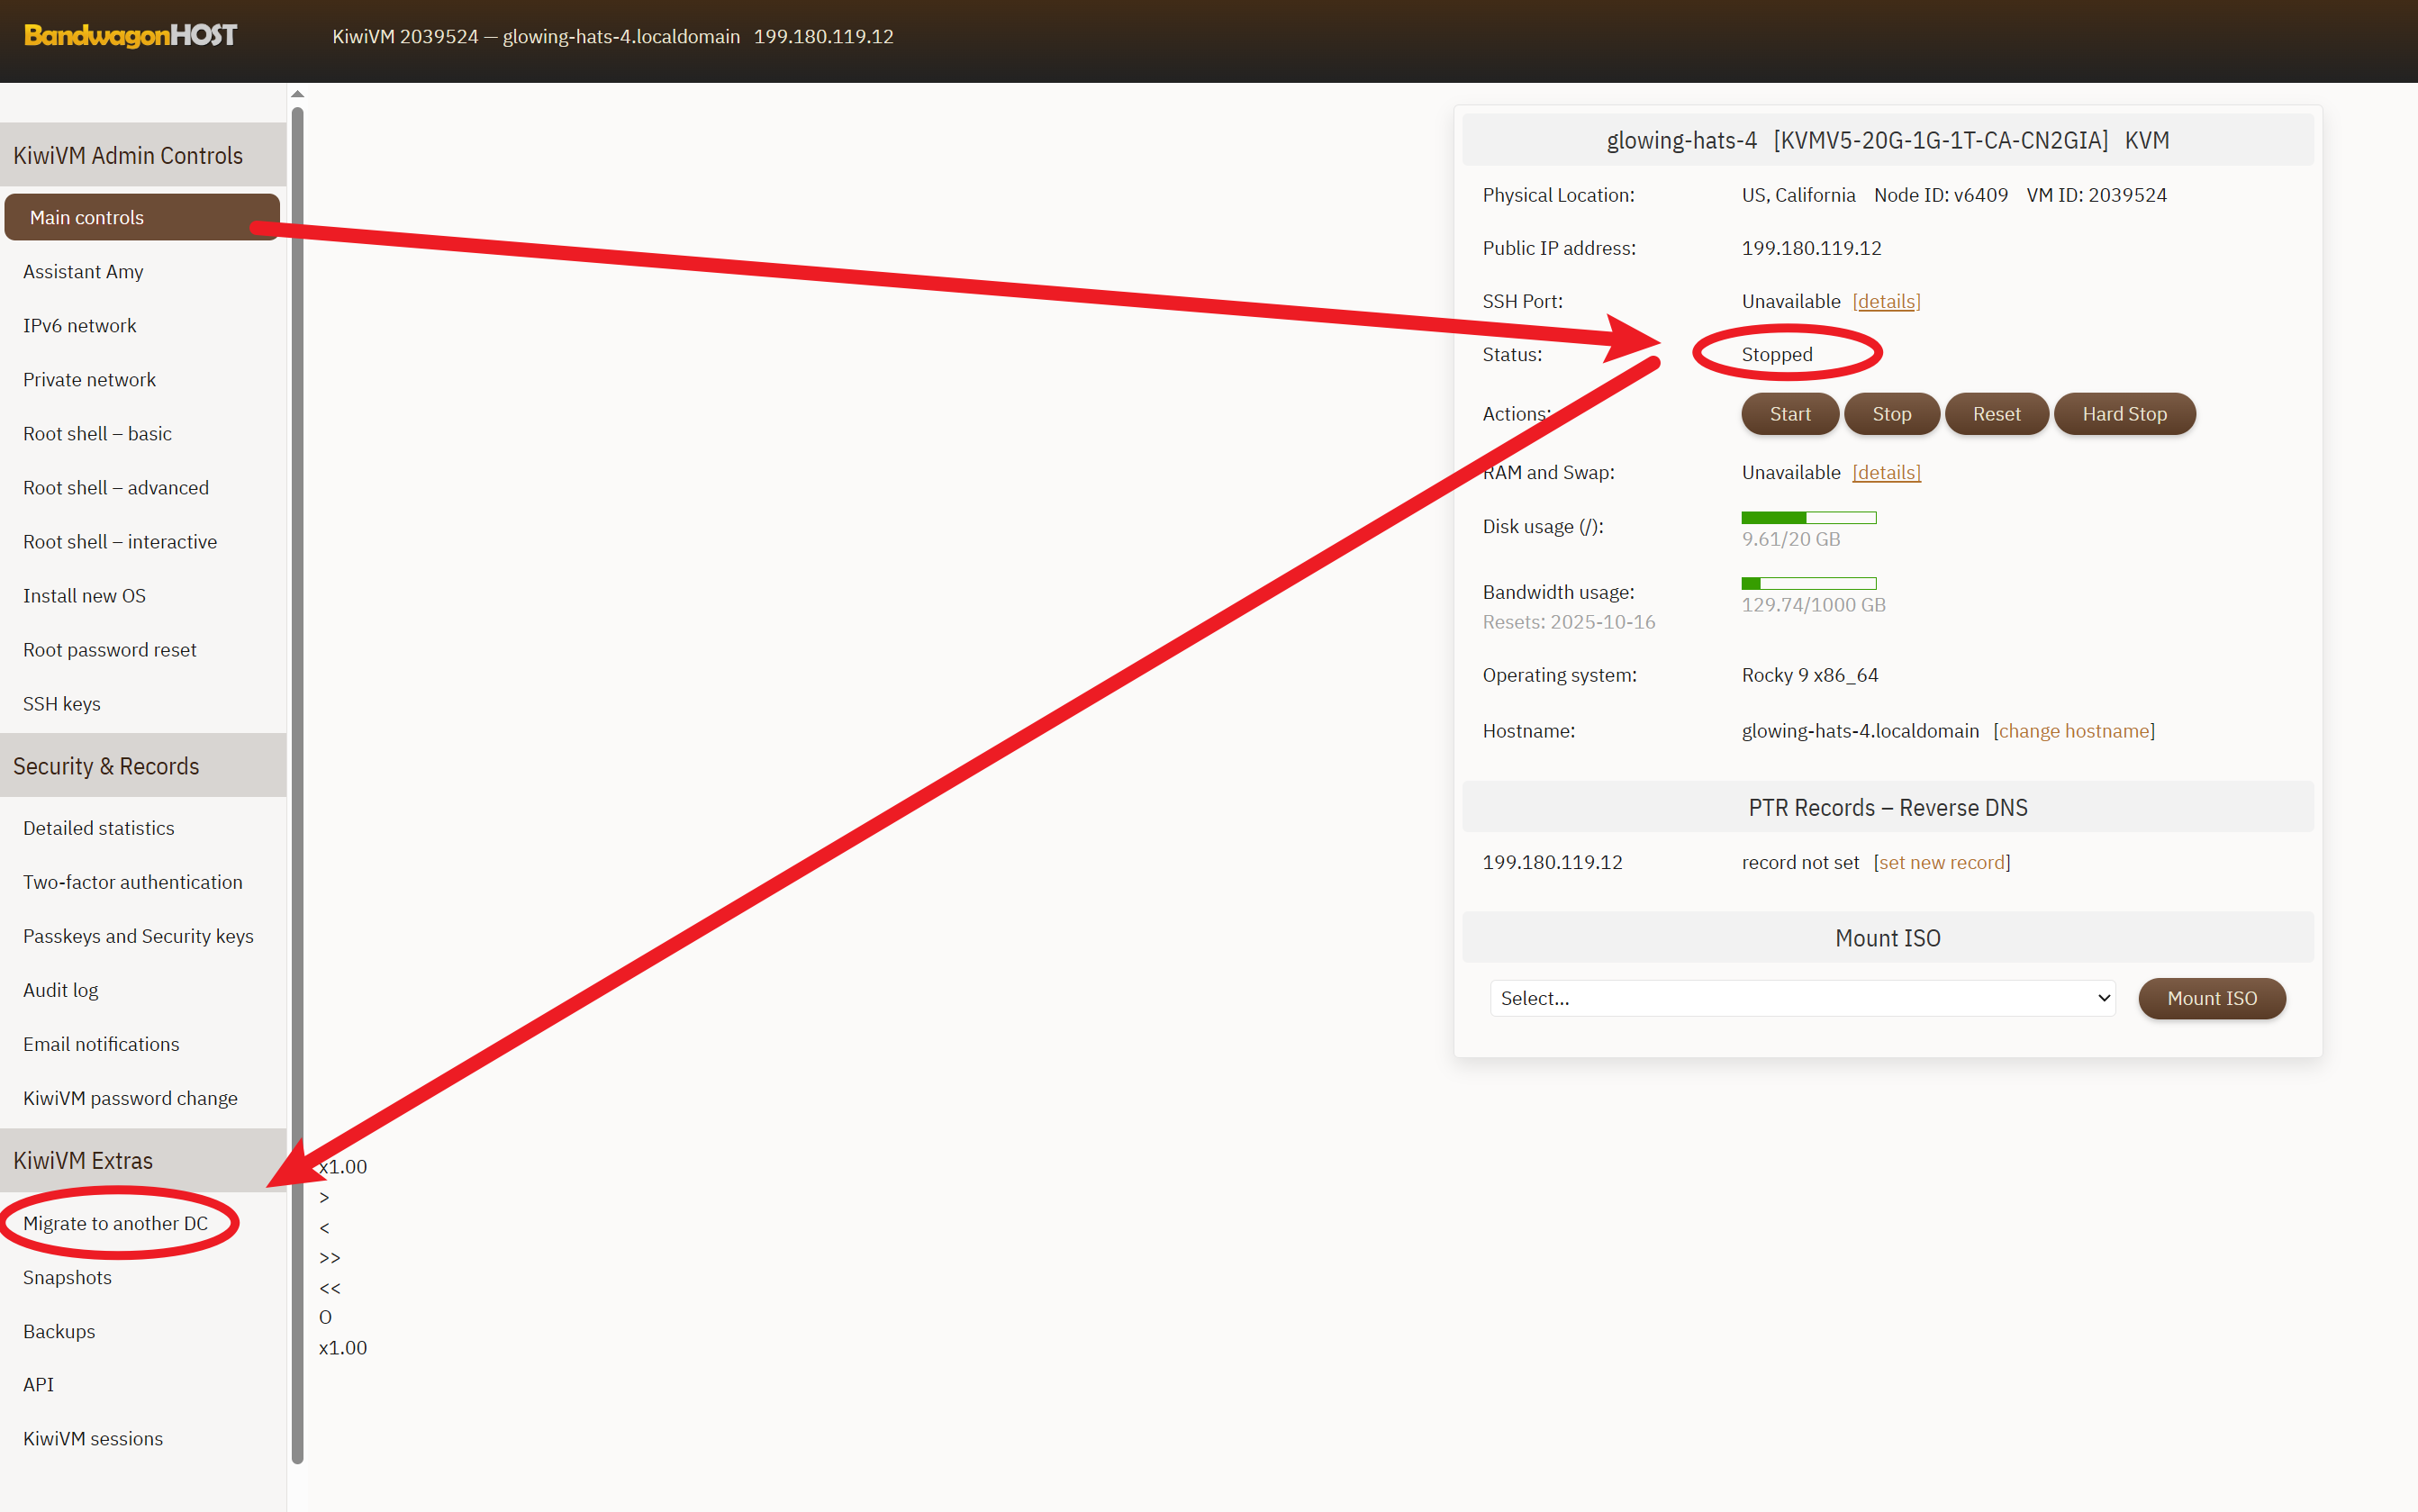Open Two-factor authentication settings

(133, 881)
